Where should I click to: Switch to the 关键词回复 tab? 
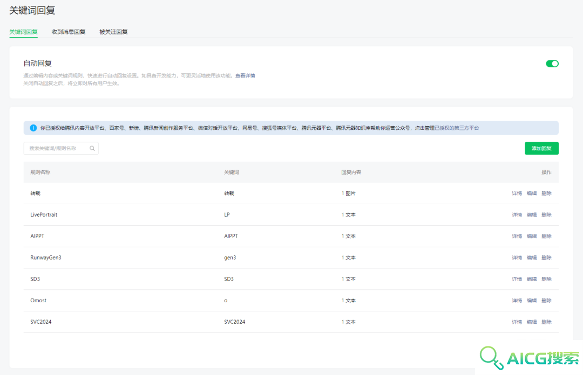23,32
